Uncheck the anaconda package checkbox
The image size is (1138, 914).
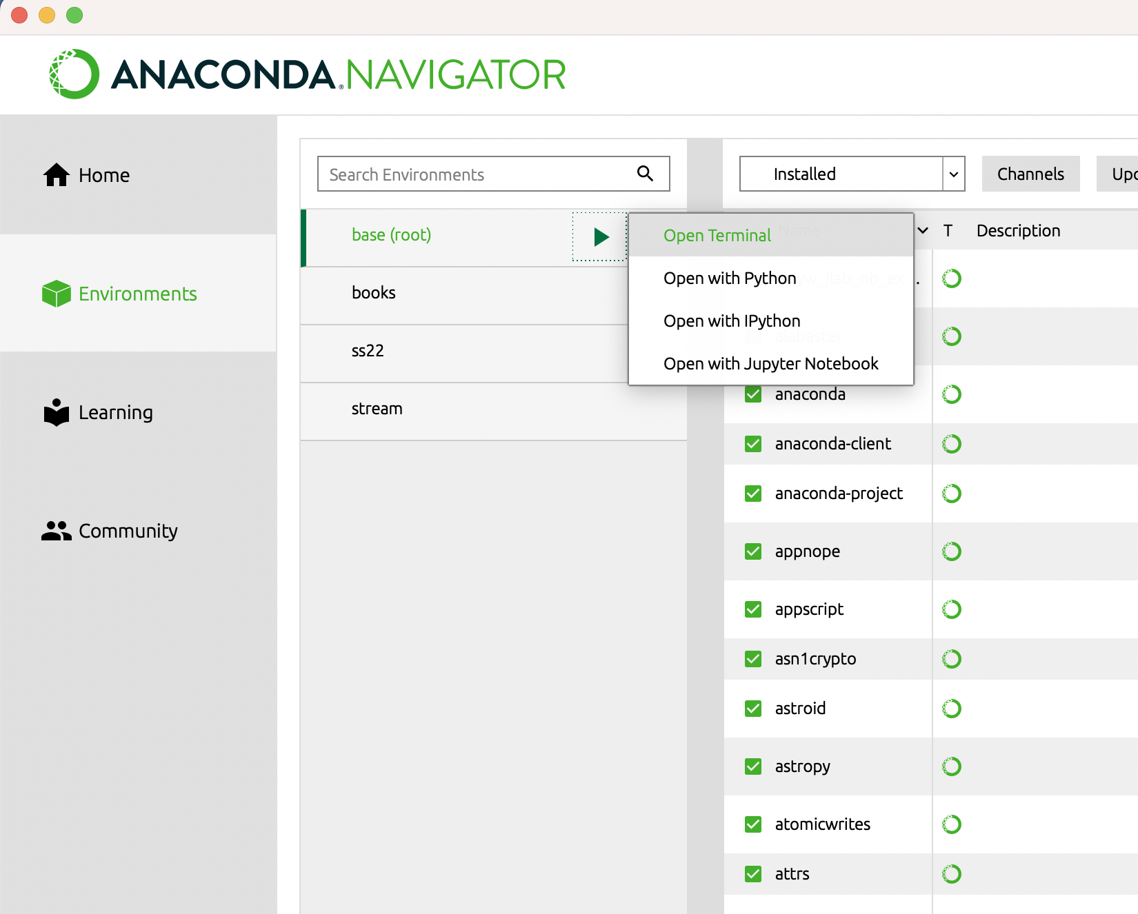click(753, 394)
